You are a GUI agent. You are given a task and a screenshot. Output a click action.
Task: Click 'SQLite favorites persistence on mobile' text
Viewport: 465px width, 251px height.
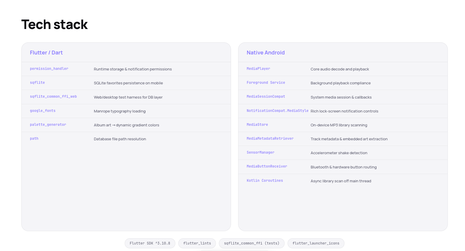pos(128,83)
